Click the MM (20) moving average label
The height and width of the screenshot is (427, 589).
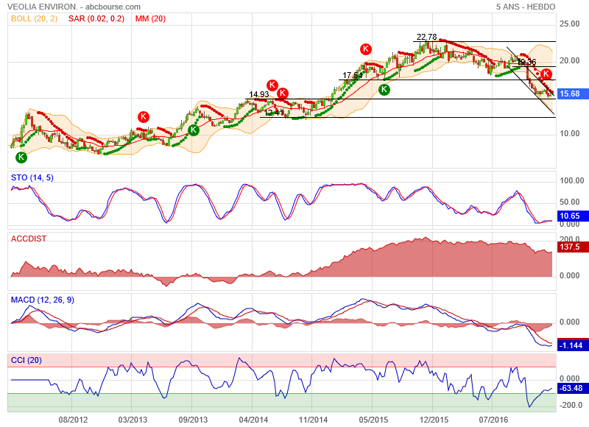coord(150,18)
